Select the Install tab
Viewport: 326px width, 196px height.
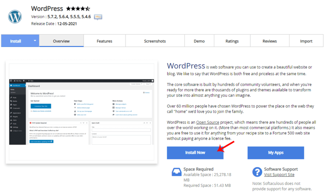(16, 41)
